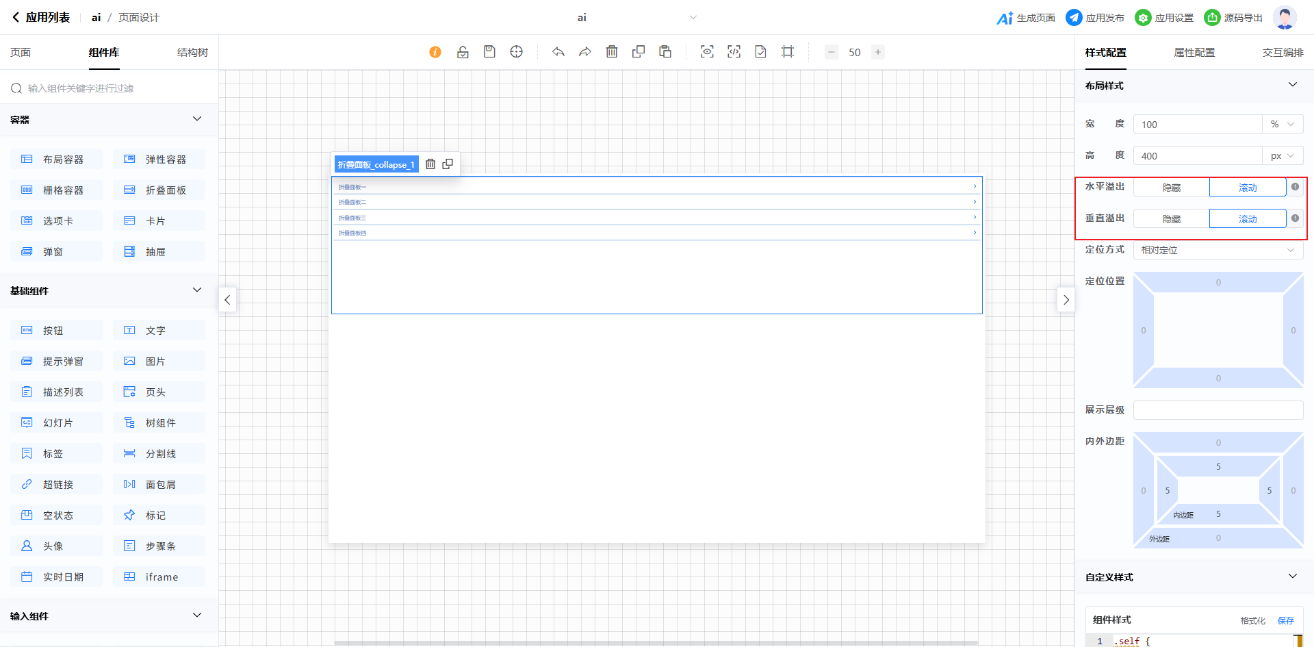This screenshot has width=1314, height=647.
Task: Set 垂直溢出 to 隐藏
Action: 1171,219
